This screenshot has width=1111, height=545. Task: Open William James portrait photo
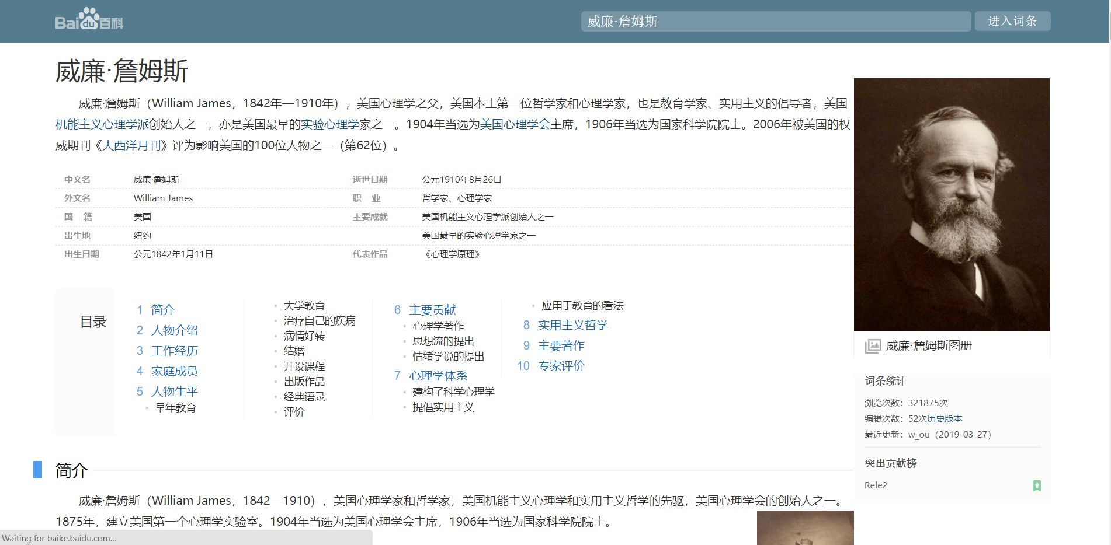951,204
